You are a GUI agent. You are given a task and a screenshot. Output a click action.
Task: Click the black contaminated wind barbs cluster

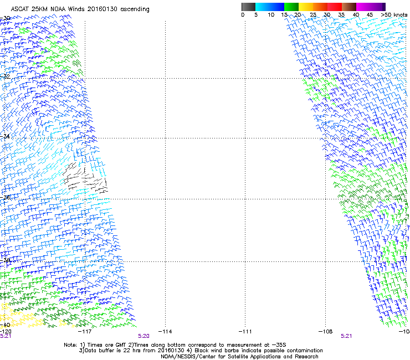click(x=85, y=178)
